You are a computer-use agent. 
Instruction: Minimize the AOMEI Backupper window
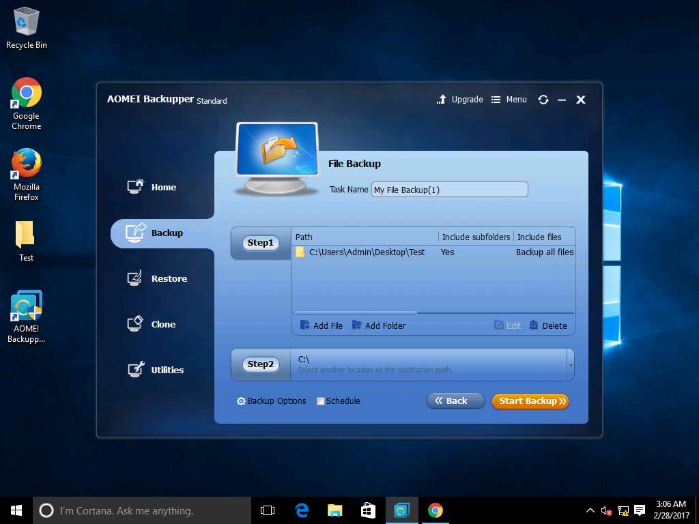(562, 100)
